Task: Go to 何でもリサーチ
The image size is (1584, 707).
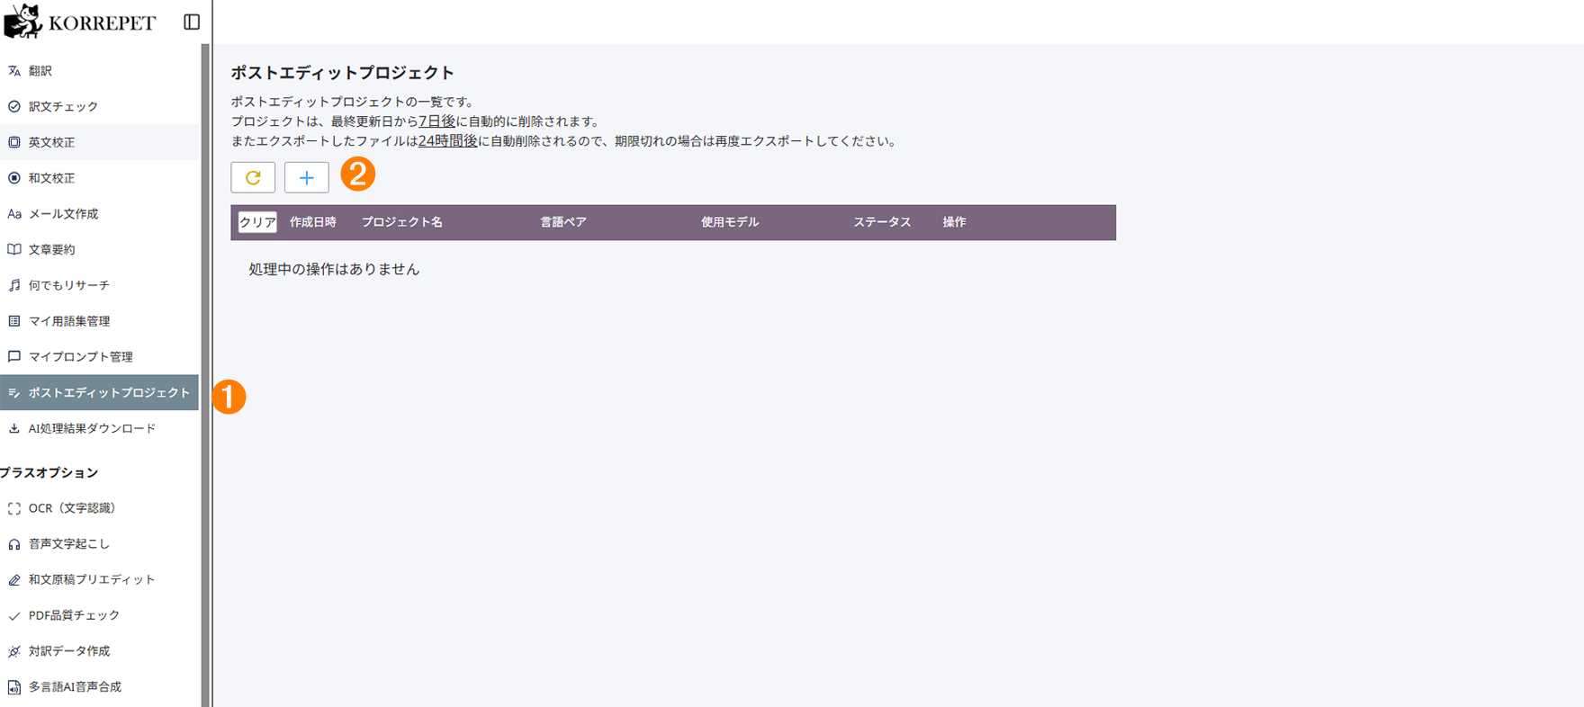Action: coord(99,285)
